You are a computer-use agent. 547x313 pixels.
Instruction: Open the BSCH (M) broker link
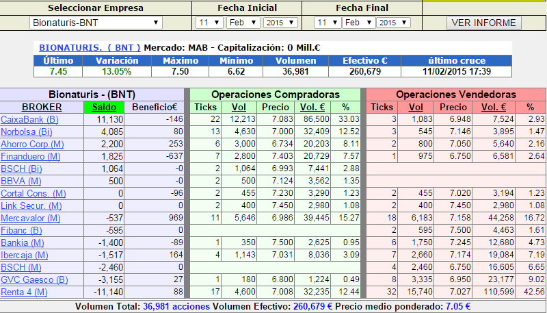tap(21, 268)
